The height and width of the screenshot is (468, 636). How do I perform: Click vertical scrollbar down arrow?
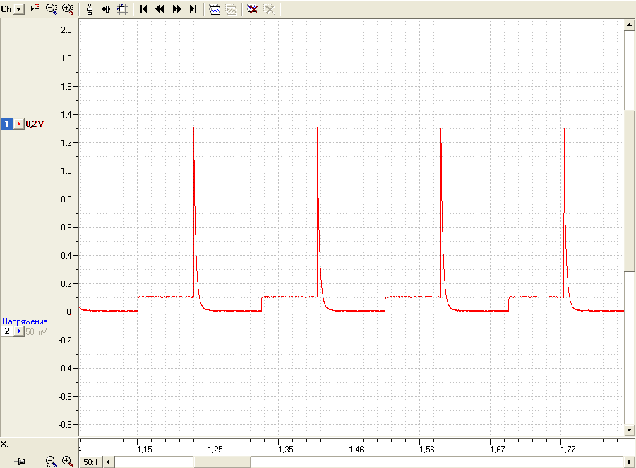630,430
